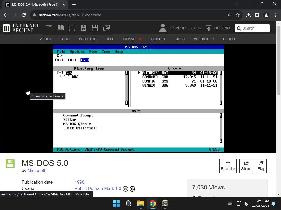This screenshot has width=281, height=210.
Task: Open the CONTACT menu link
Action: (x=159, y=39)
